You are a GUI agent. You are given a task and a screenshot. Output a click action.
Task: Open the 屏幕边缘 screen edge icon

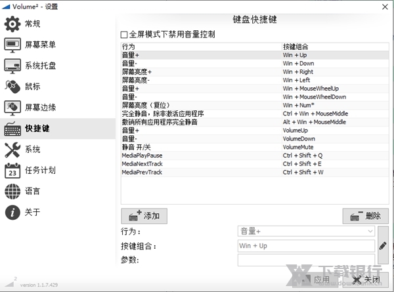pyautogui.click(x=12, y=108)
